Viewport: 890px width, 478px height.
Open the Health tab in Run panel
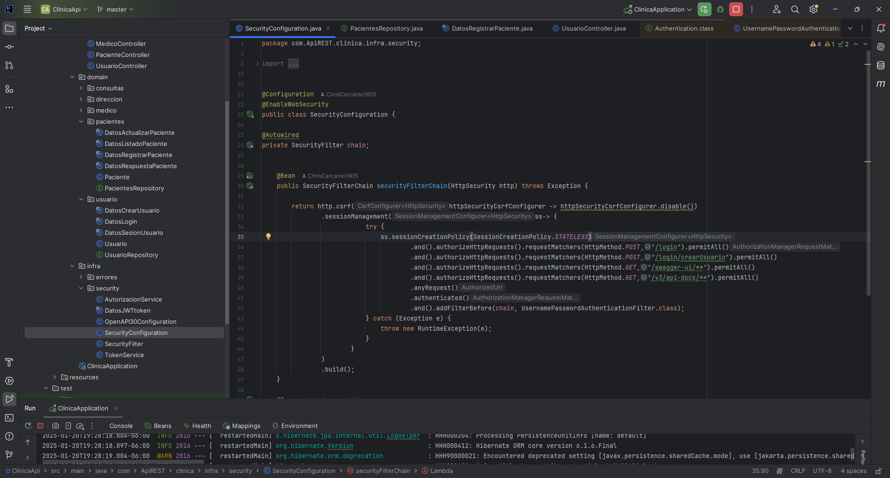197,426
